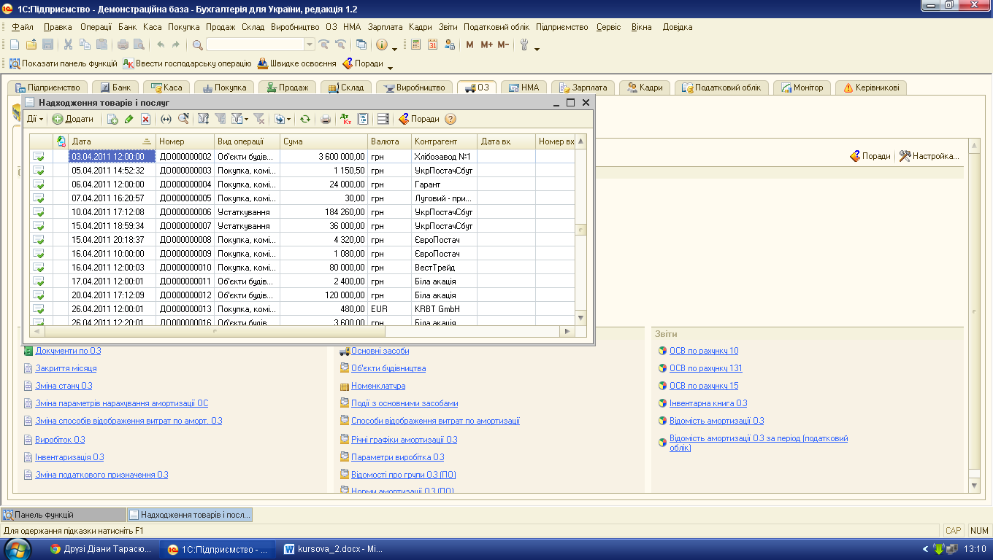Open the Довідка menu
Viewport: 993px width, 560px height.
[678, 27]
